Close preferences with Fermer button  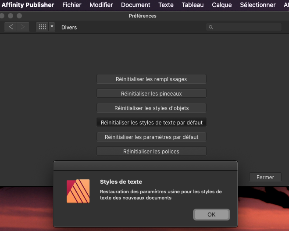coord(265,177)
